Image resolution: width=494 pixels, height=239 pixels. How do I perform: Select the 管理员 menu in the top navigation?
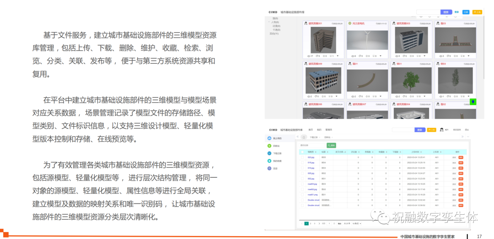click(x=329, y=130)
